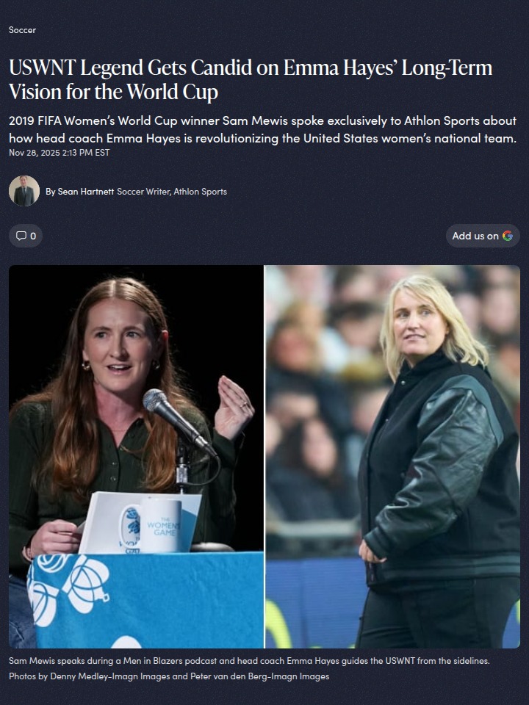This screenshot has width=529, height=705.
Task: Click the comment count number
Action: 33,236
